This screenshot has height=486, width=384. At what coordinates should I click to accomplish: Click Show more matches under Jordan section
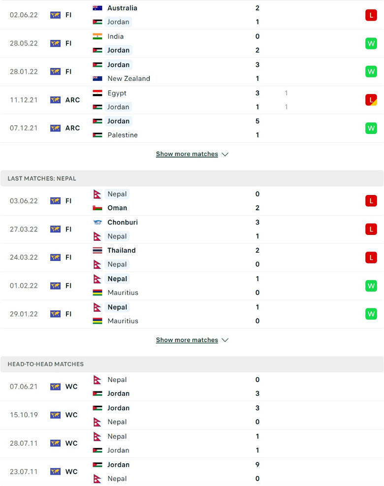pos(187,154)
